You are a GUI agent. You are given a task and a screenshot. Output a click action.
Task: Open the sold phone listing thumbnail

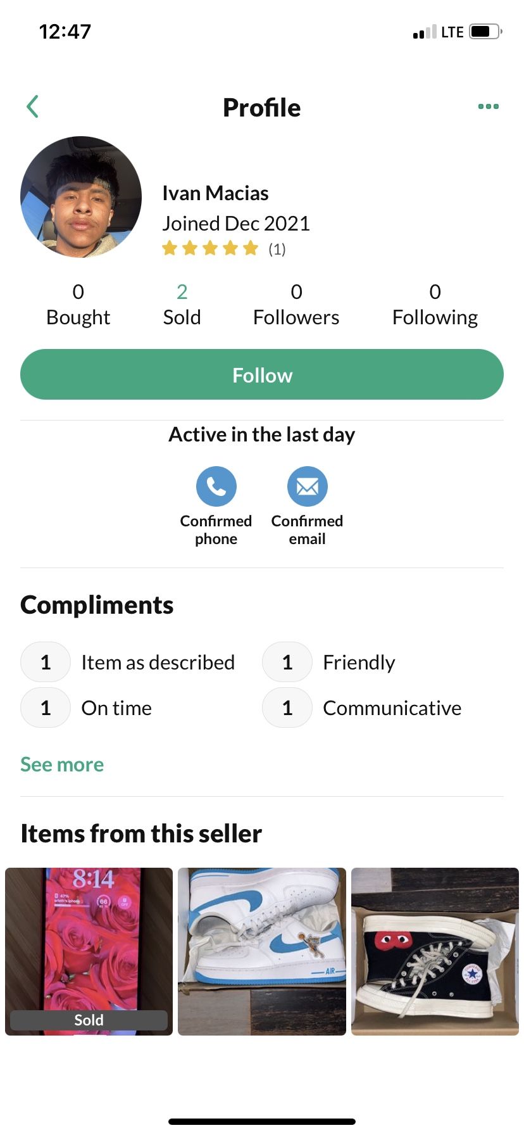(89, 951)
